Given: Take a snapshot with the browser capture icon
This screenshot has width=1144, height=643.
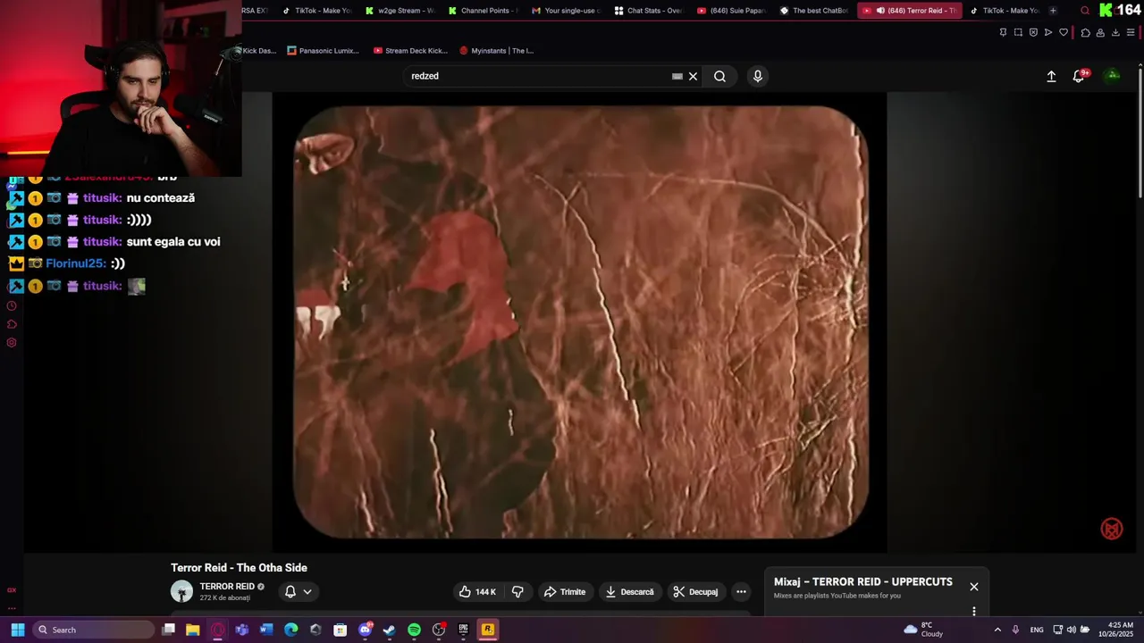Looking at the screenshot, I should tap(1018, 33).
